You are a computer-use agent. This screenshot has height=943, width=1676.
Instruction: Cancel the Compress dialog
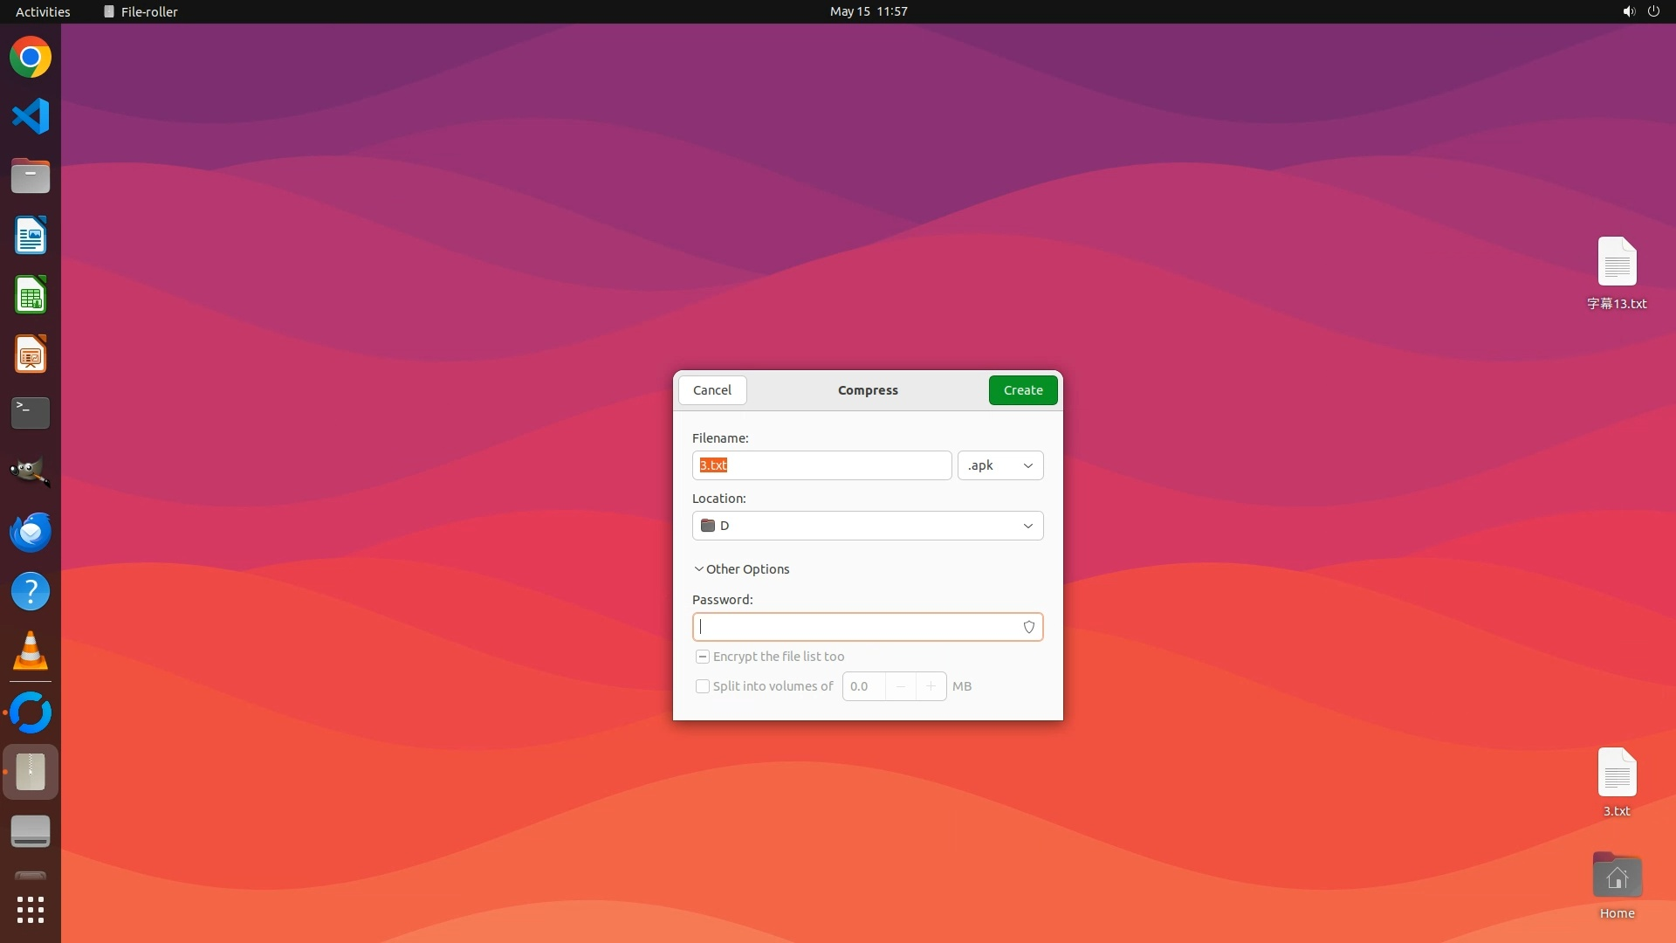click(712, 390)
